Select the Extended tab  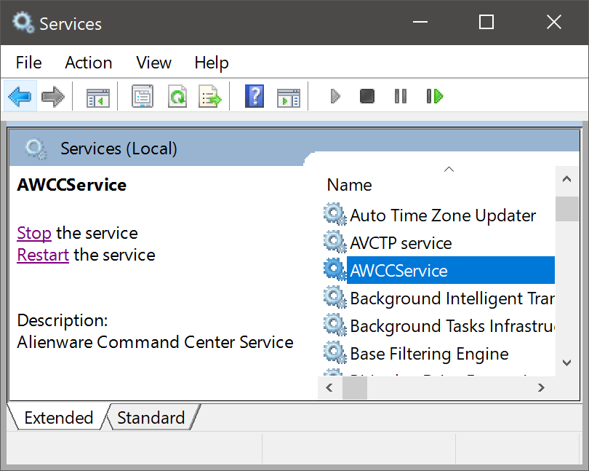pos(58,418)
